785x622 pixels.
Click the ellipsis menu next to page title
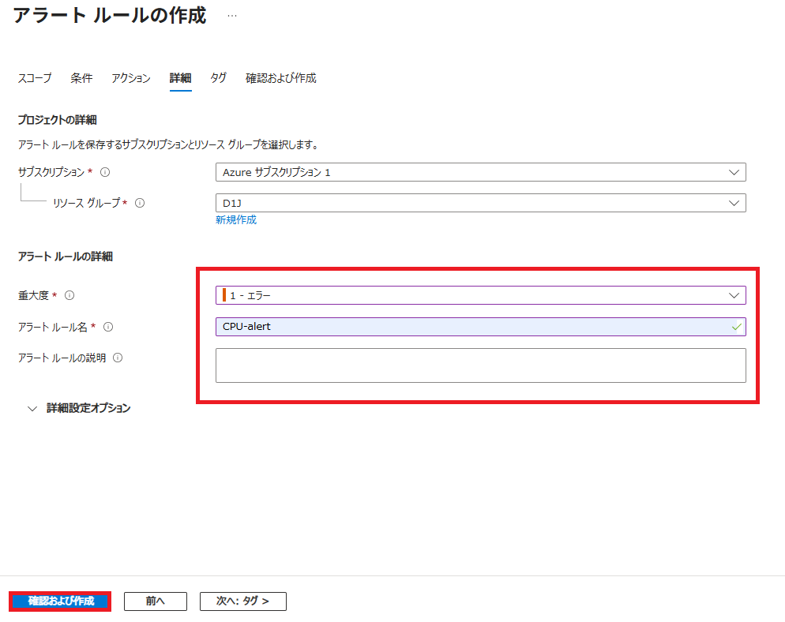(x=231, y=16)
